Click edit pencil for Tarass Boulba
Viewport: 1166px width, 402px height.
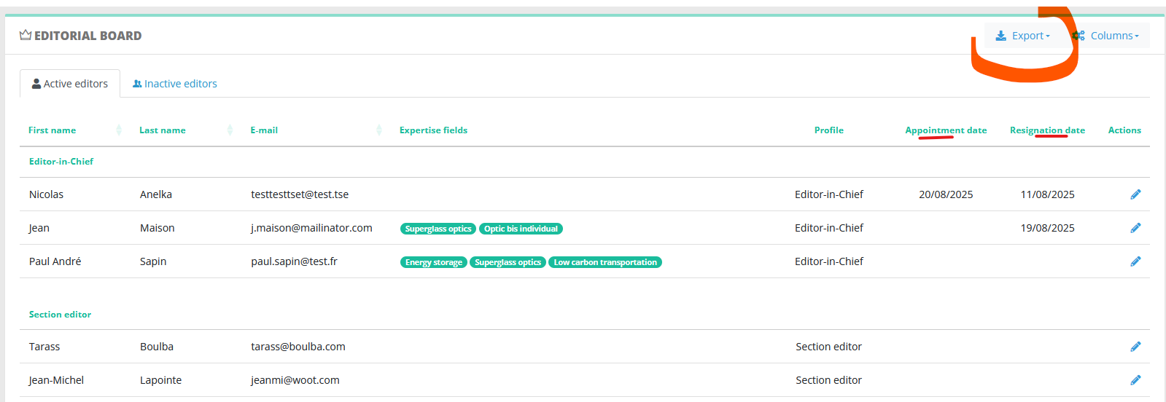pyautogui.click(x=1135, y=347)
